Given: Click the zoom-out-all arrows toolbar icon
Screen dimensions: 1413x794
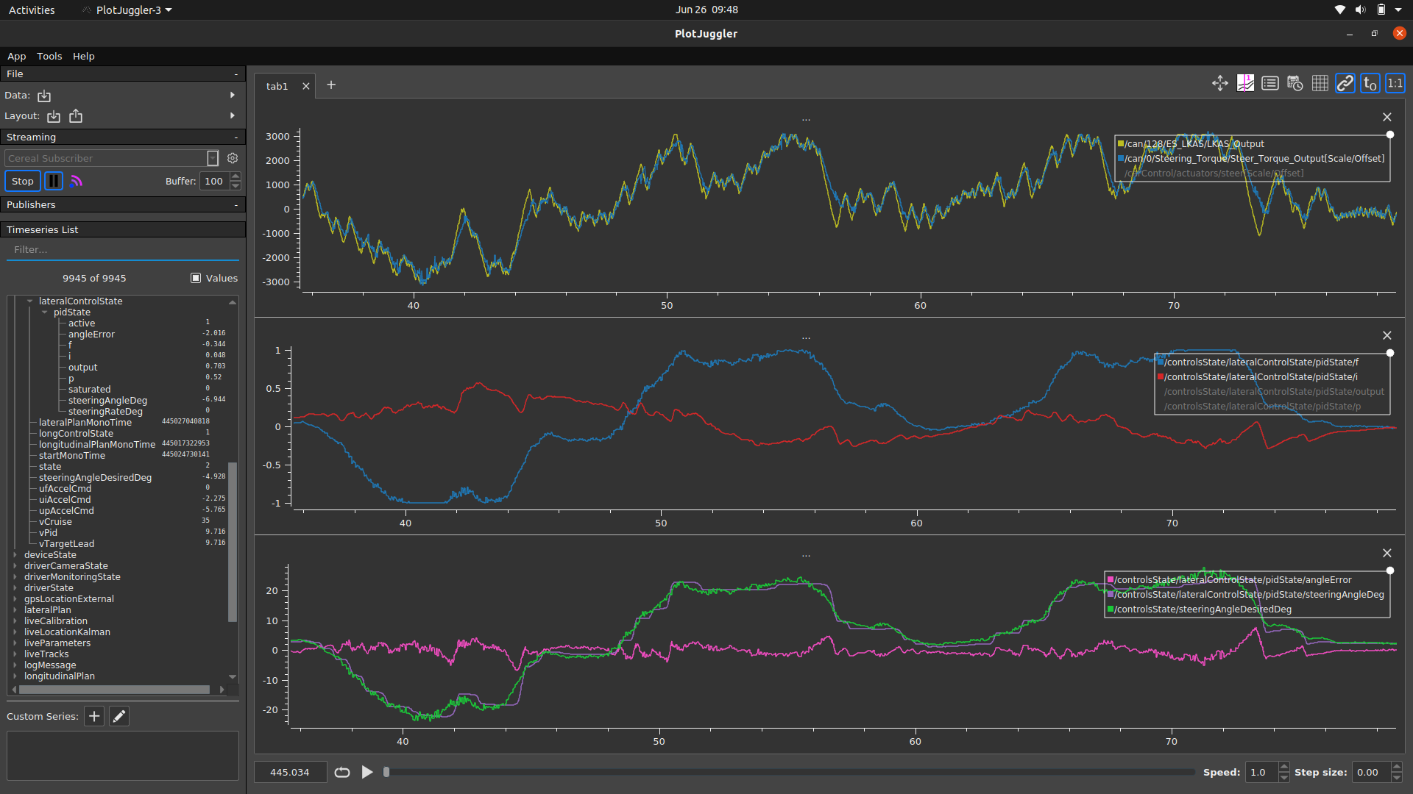Looking at the screenshot, I should click(x=1220, y=84).
